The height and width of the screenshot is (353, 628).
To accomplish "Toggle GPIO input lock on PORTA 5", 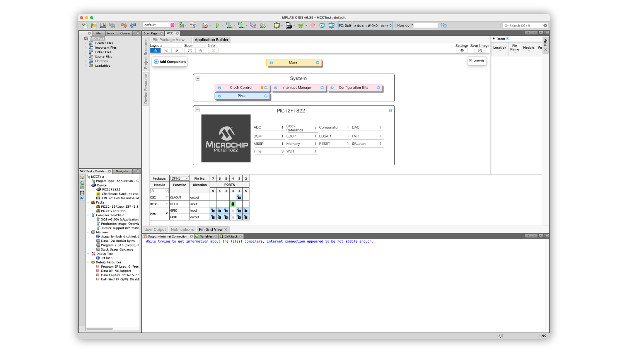I will (x=246, y=210).
